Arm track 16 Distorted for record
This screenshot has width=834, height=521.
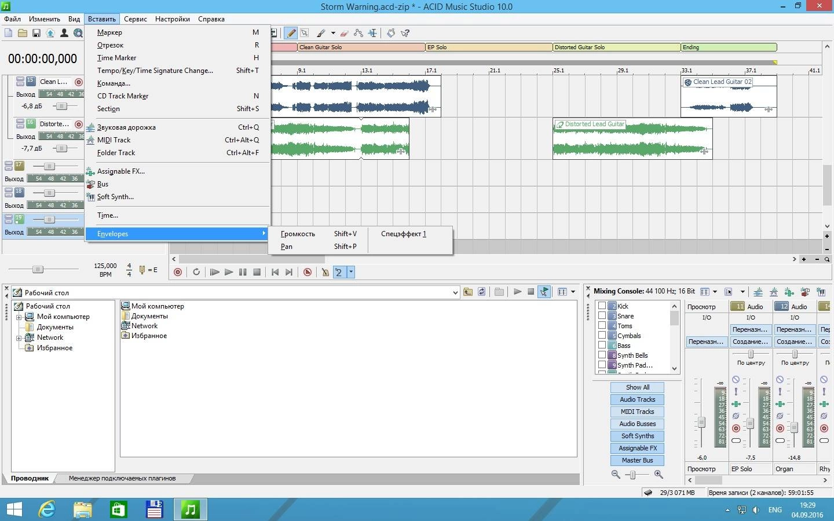click(x=79, y=124)
